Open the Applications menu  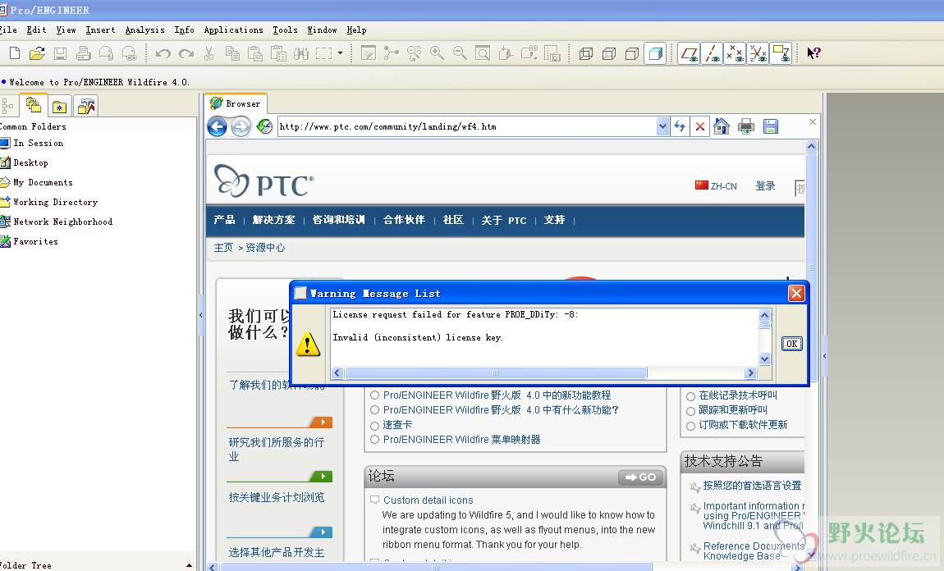(x=234, y=30)
